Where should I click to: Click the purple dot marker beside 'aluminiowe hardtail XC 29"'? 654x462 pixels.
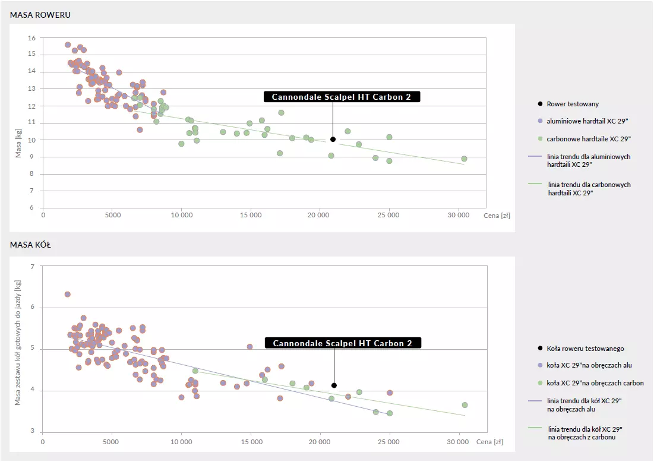click(x=540, y=121)
